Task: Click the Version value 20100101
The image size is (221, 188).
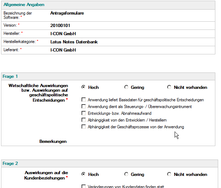Action: (x=60, y=26)
